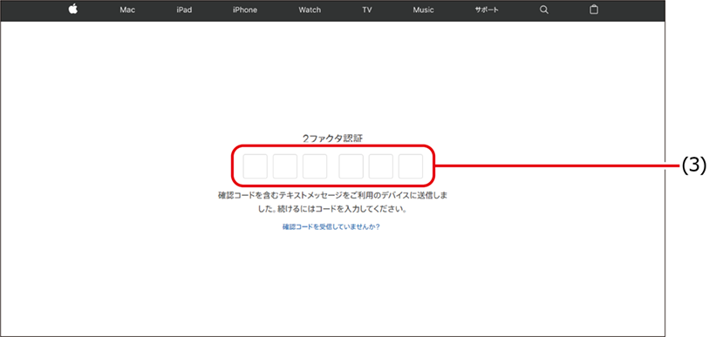The width and height of the screenshot is (709, 337).
Task: Select the sixth verification code digit box
Action: tap(411, 166)
